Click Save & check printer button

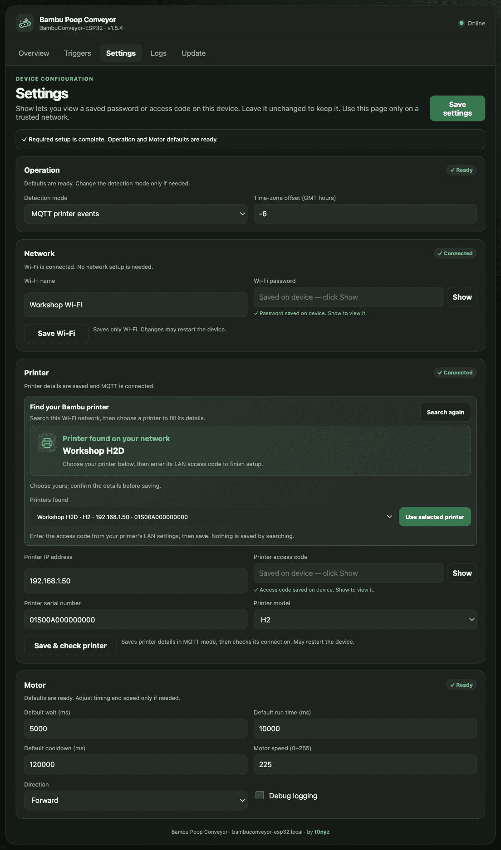click(x=70, y=646)
